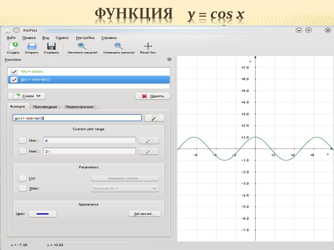Click the Мин. range value field
The width and height of the screenshot is (334, 250).
(89, 141)
